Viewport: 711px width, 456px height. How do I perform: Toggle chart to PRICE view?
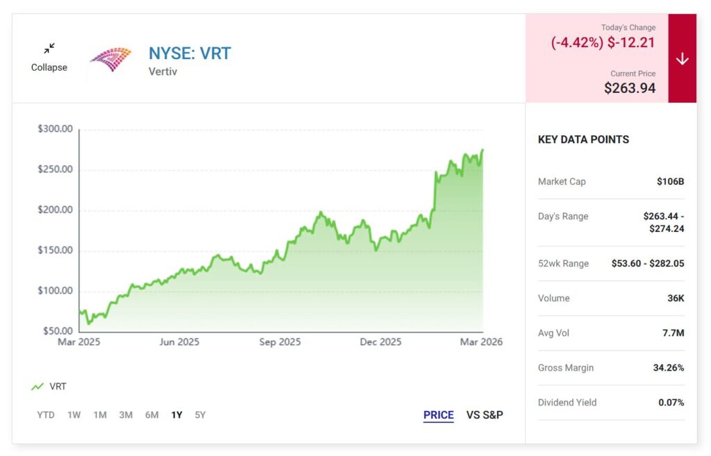point(438,415)
